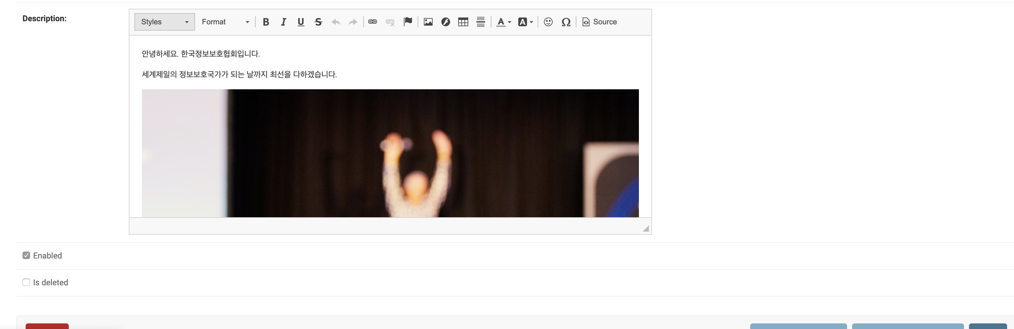
Task: Open the Styles dropdown
Action: 164,22
